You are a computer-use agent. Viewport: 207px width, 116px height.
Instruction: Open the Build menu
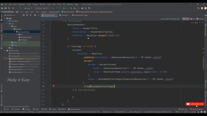click(49, 4)
